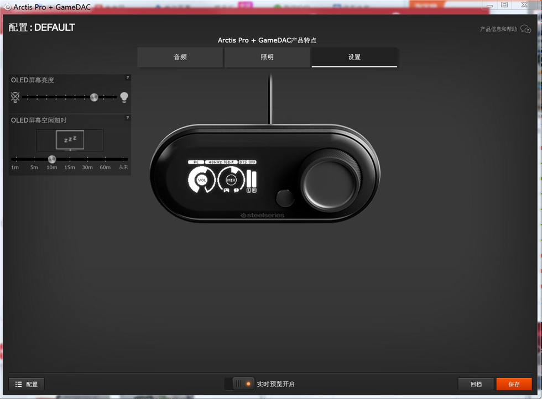Select the 设置 tab

(355, 57)
